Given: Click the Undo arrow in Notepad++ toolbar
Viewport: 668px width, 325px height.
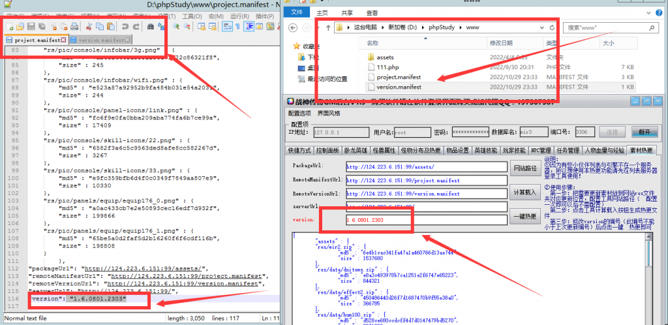Looking at the screenshot, I should 125,26.
